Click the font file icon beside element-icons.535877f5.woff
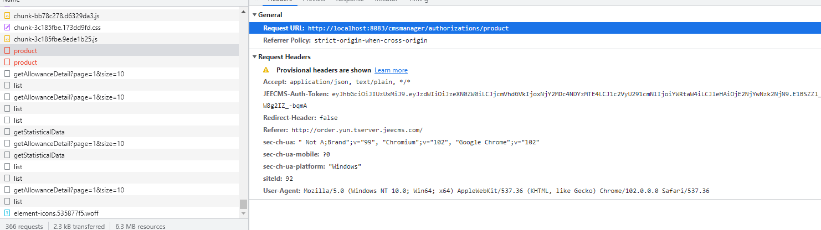The image size is (821, 230). pos(7,213)
